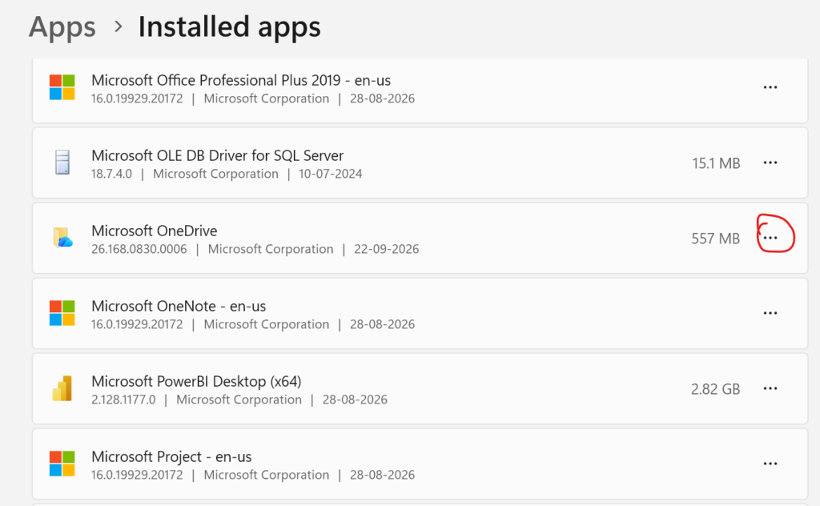This screenshot has height=506, width=820.
Task: Select Microsoft OLE DB Driver for SQL Server
Action: point(218,155)
